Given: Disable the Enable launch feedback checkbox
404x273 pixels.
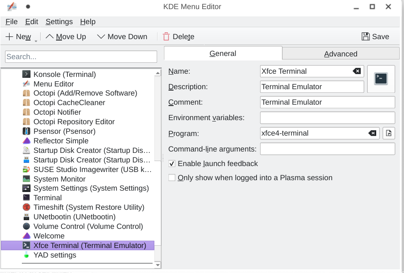Looking at the screenshot, I should (172, 163).
